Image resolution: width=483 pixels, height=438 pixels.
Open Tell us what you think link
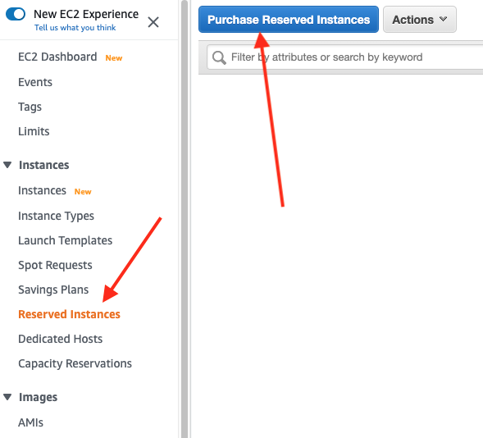pyautogui.click(x=75, y=28)
